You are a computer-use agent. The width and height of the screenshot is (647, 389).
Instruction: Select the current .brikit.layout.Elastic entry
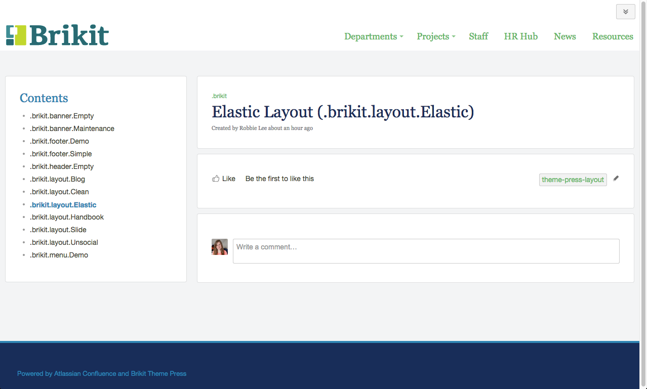63,205
